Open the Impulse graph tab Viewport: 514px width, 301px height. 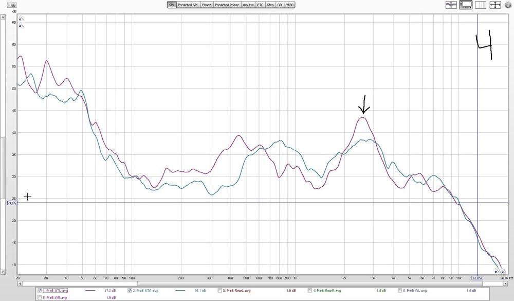tap(248, 5)
